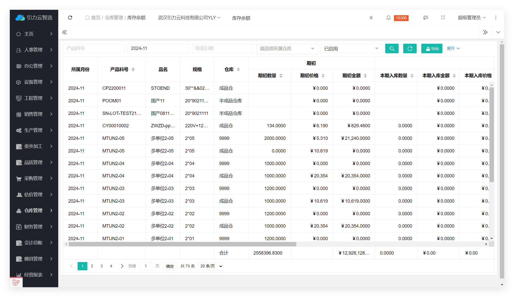The width and height of the screenshot is (514, 297).
Task: Change the 20 条/页 page size selector
Action: click(x=211, y=266)
